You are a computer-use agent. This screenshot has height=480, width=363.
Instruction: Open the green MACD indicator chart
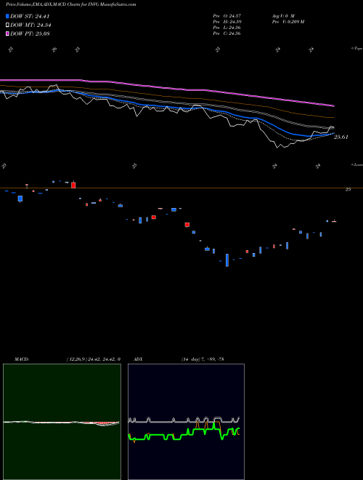62,422
